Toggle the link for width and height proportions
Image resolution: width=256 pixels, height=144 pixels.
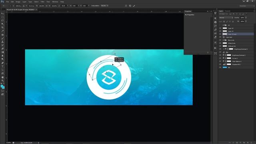pos(46,6)
